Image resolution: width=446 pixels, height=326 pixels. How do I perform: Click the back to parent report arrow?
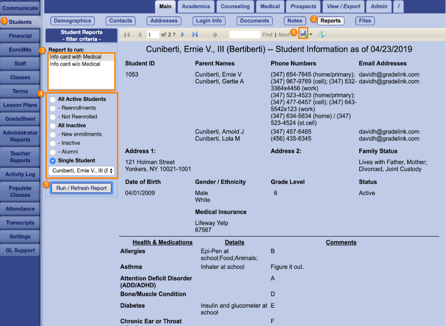(x=215, y=35)
